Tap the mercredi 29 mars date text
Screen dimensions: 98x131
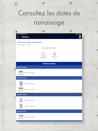49,48
